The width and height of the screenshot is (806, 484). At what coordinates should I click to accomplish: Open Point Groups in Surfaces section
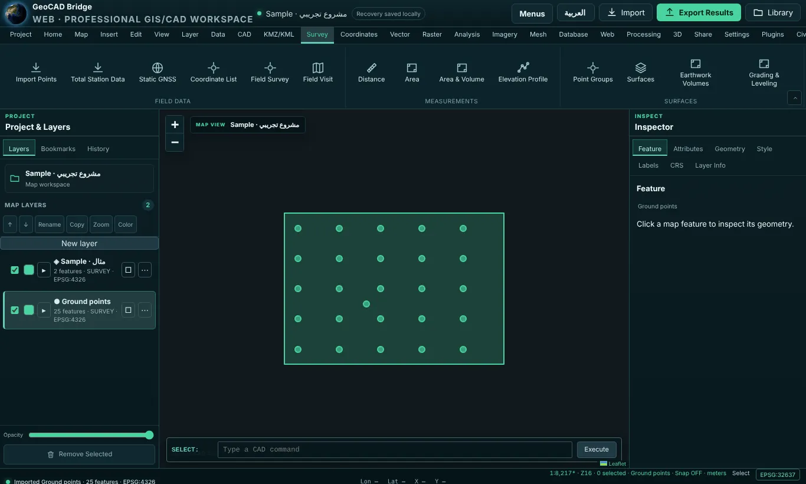click(x=593, y=73)
